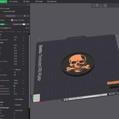The image size is (119, 119).
Task: Edit the P1S 0.4 nozzle preset
Action: [x=28, y=9]
